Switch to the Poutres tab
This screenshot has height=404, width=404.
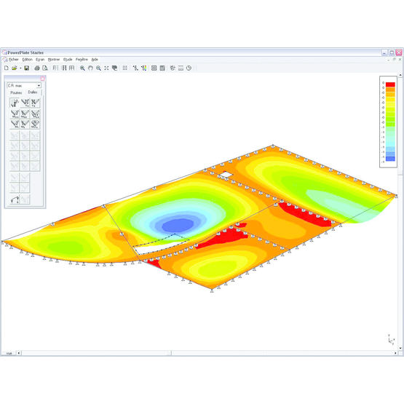(16, 92)
